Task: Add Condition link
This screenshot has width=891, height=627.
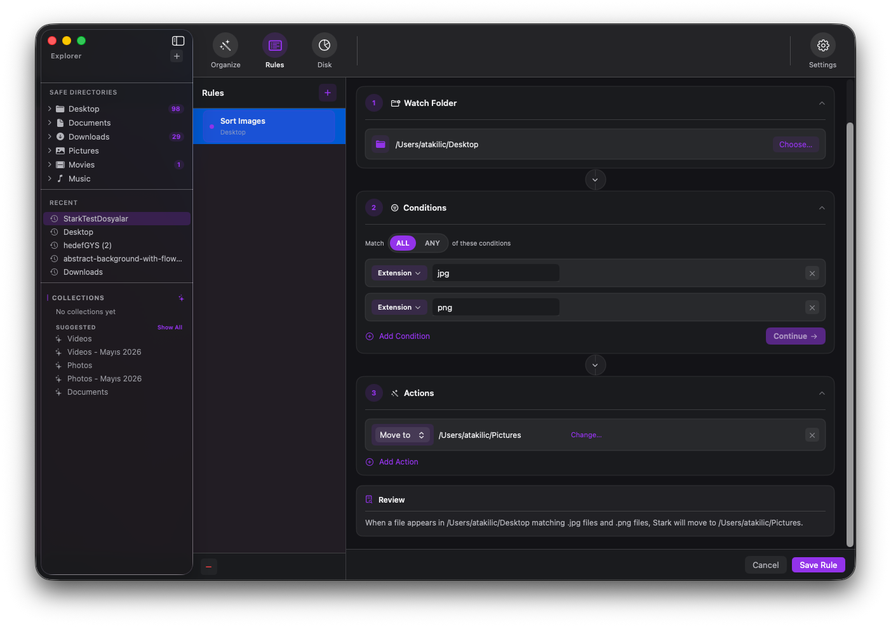Action: [398, 336]
